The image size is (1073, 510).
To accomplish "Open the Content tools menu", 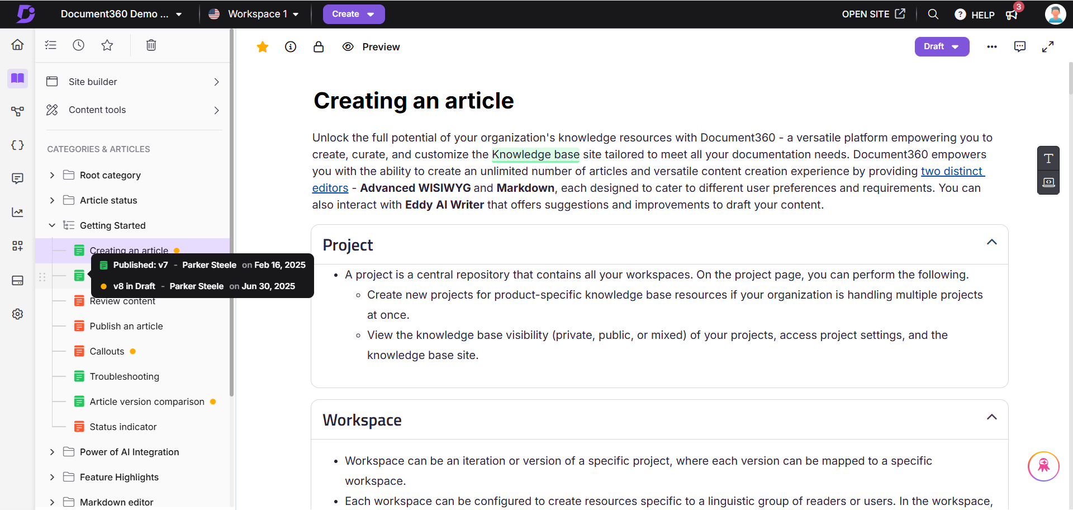I will pyautogui.click(x=133, y=110).
